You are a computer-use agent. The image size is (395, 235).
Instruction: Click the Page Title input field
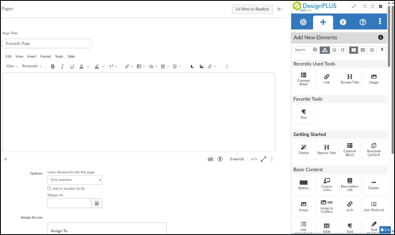click(47, 43)
